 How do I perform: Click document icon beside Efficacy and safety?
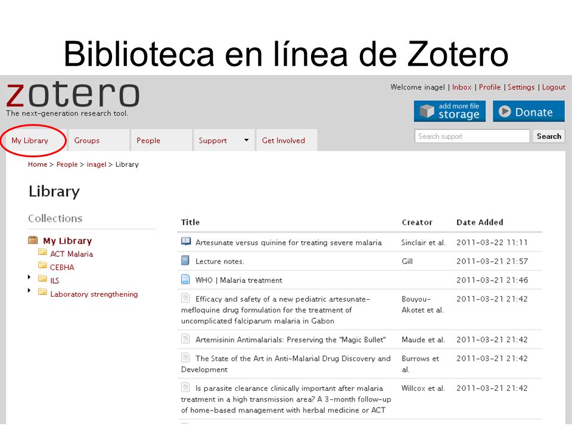coord(185,298)
